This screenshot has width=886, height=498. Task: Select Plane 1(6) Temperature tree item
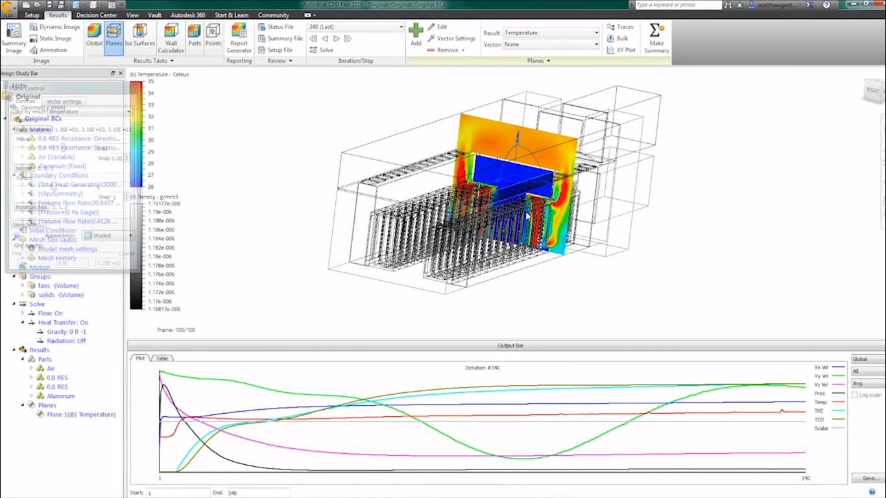coord(81,414)
